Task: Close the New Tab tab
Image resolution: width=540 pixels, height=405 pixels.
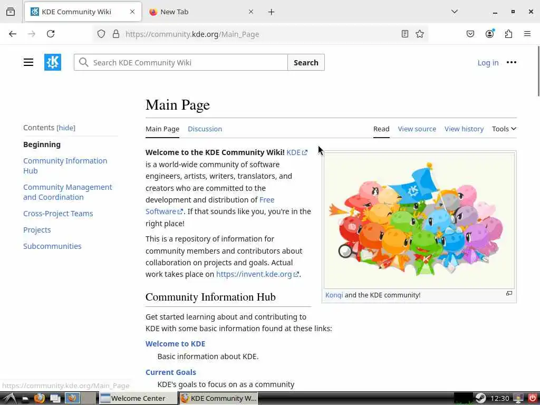Action: point(250,12)
